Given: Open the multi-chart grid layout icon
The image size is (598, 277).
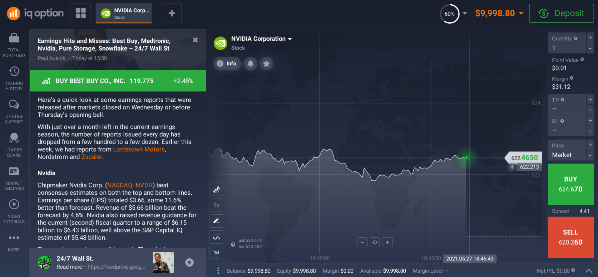Looking at the screenshot, I should [x=81, y=13].
